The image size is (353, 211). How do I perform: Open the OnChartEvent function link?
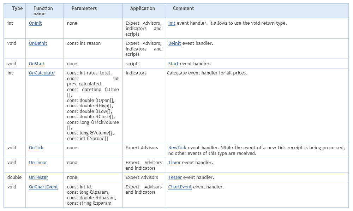pyautogui.click(x=43, y=187)
